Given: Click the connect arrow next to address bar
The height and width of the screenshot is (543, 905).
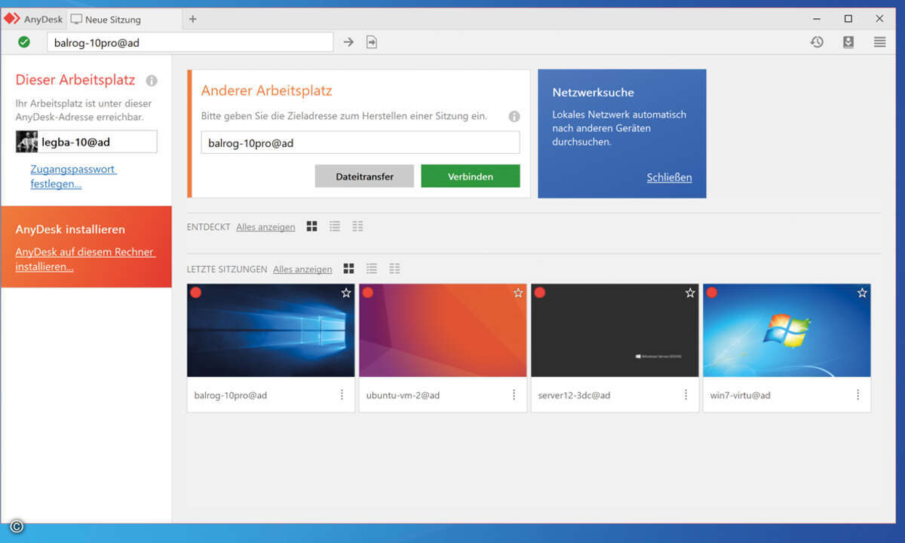Looking at the screenshot, I should point(348,42).
